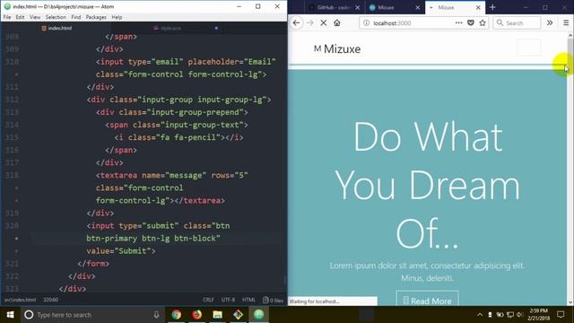Open the Git taskbar icon
The height and width of the screenshot is (323, 574).
point(238,315)
